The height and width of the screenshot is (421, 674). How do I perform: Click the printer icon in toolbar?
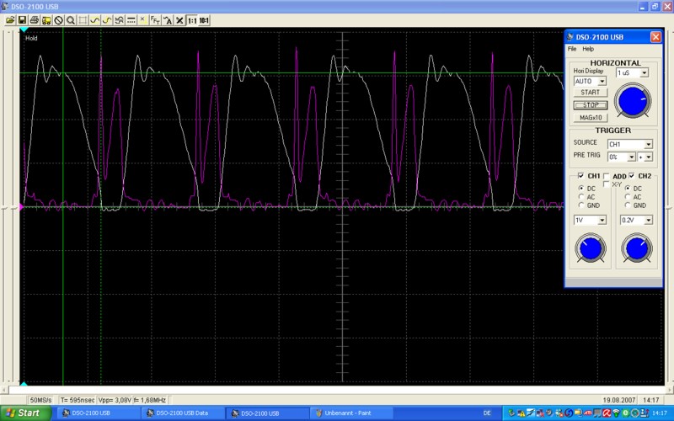pos(35,20)
